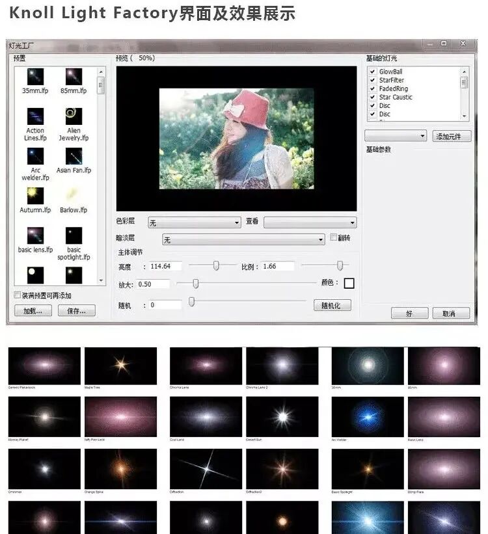Open the 查看 view dropdown
This screenshot has width=488, height=534.
click(x=310, y=222)
